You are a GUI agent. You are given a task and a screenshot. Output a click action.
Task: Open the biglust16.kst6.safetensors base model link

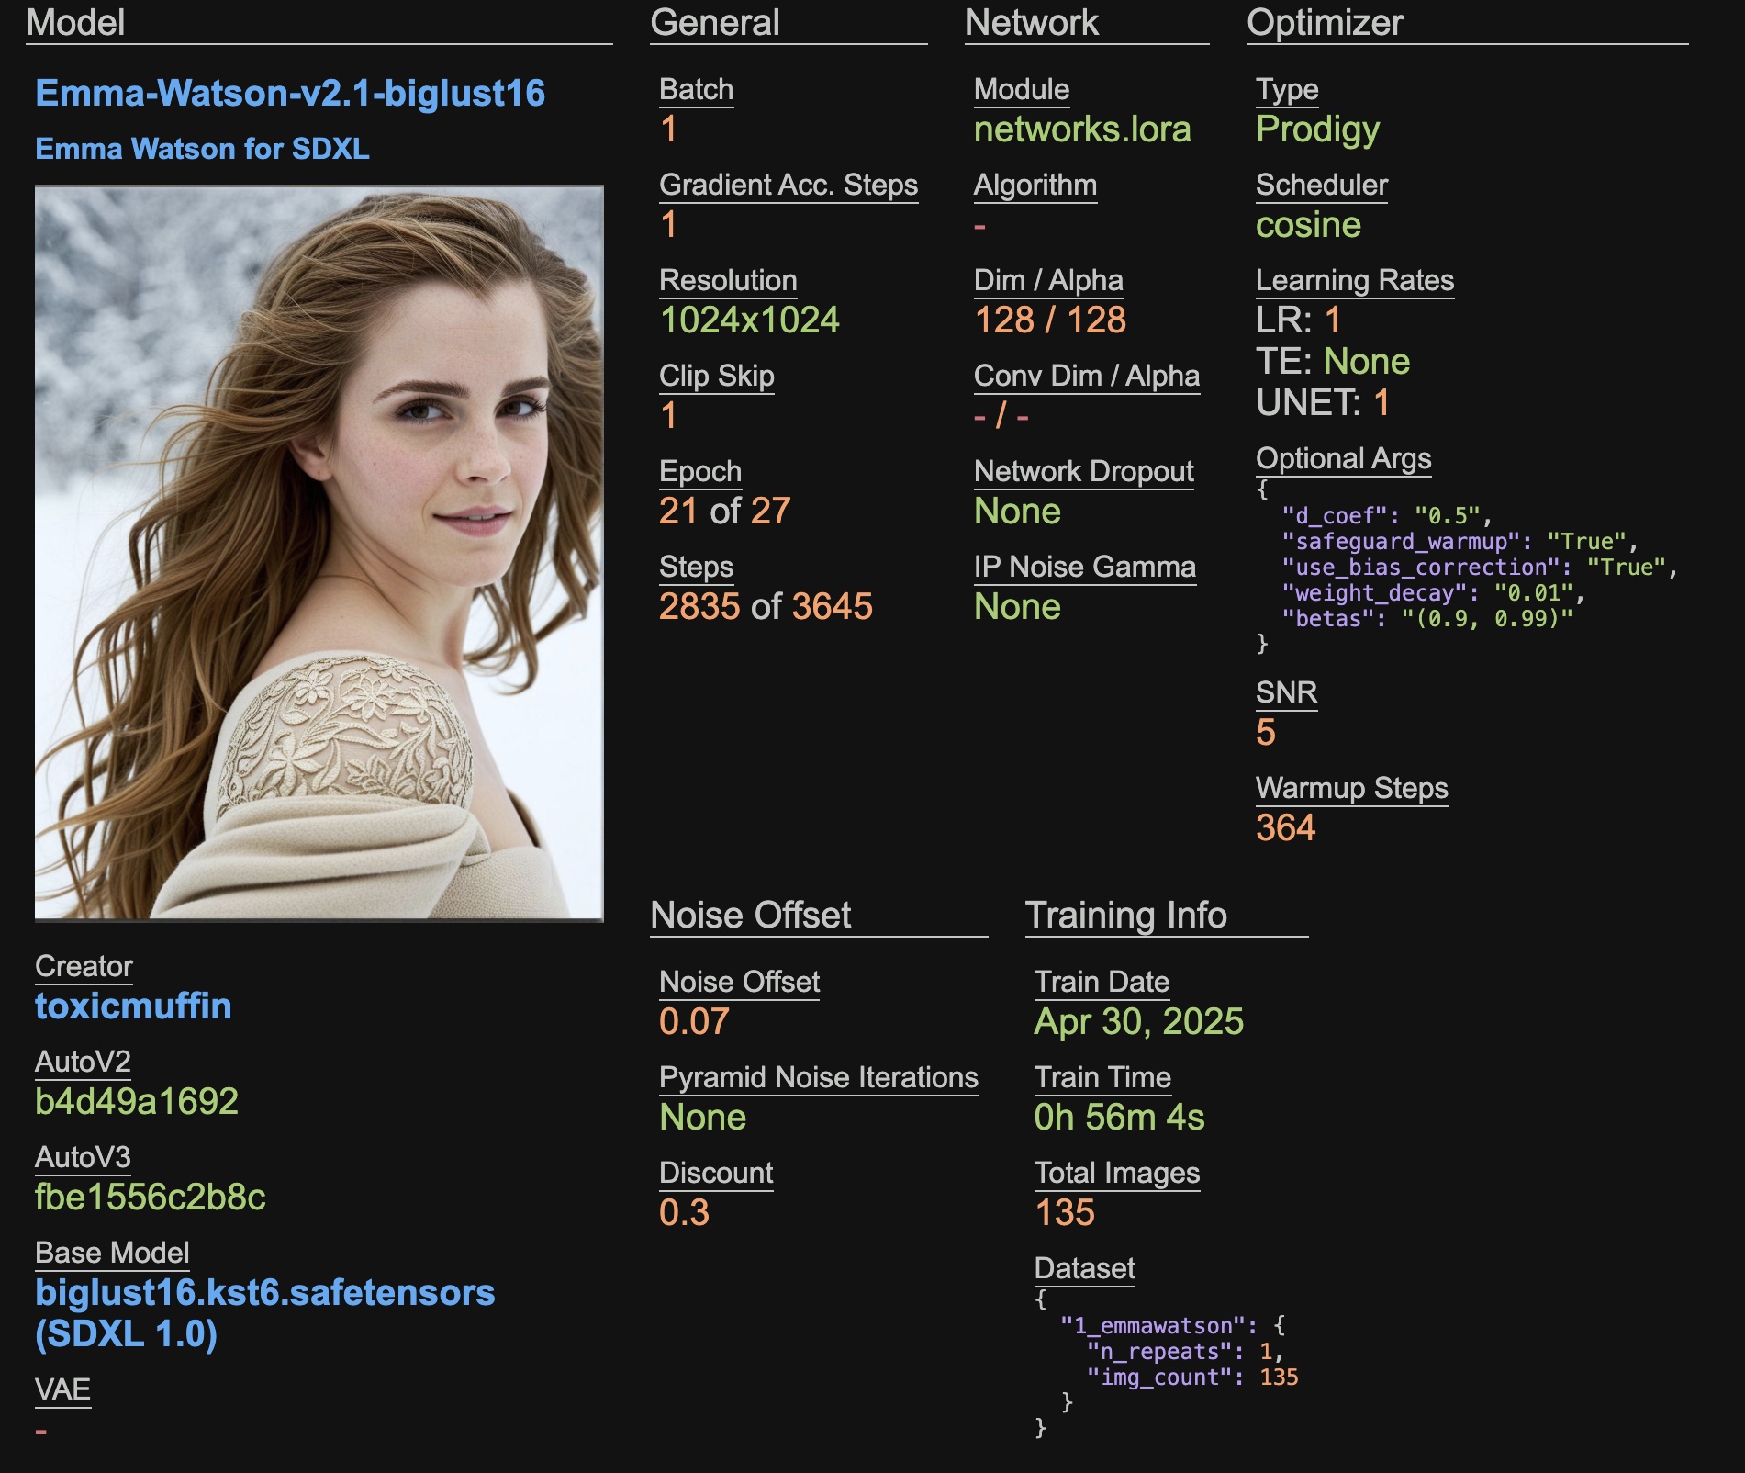click(x=264, y=1313)
